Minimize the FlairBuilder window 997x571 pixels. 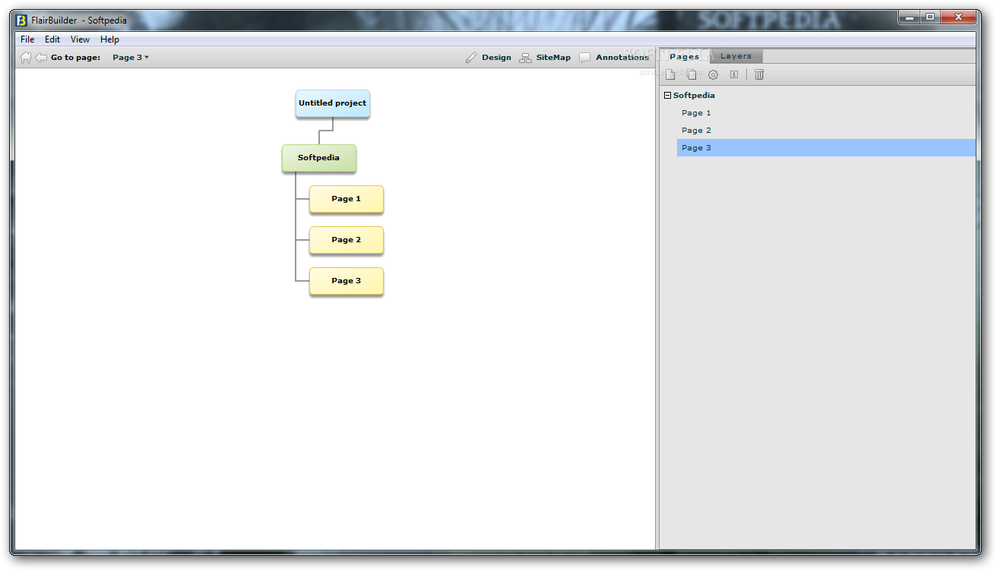(x=909, y=17)
